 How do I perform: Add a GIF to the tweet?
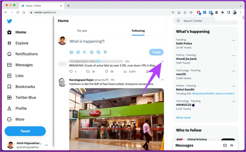point(78,52)
